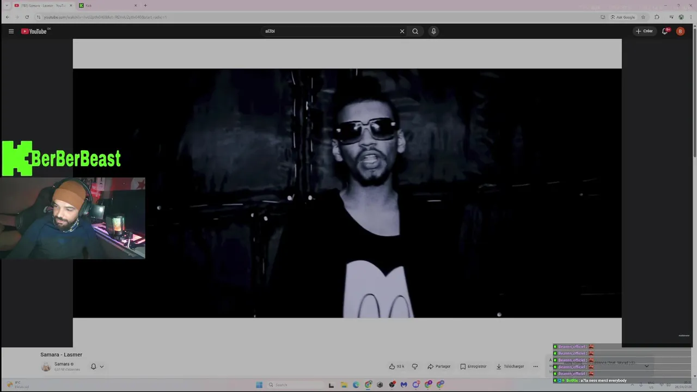Open the weather widget on the taskbar
The width and height of the screenshot is (697, 392).
tap(19, 385)
